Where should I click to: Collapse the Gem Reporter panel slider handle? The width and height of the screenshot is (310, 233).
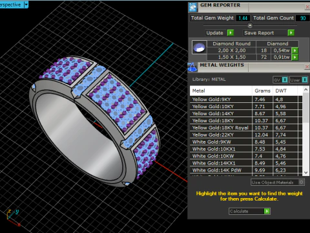click(250, 25)
